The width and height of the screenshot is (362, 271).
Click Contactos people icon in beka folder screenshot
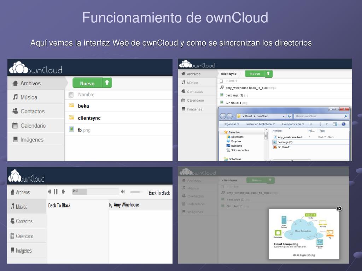click(x=15, y=111)
